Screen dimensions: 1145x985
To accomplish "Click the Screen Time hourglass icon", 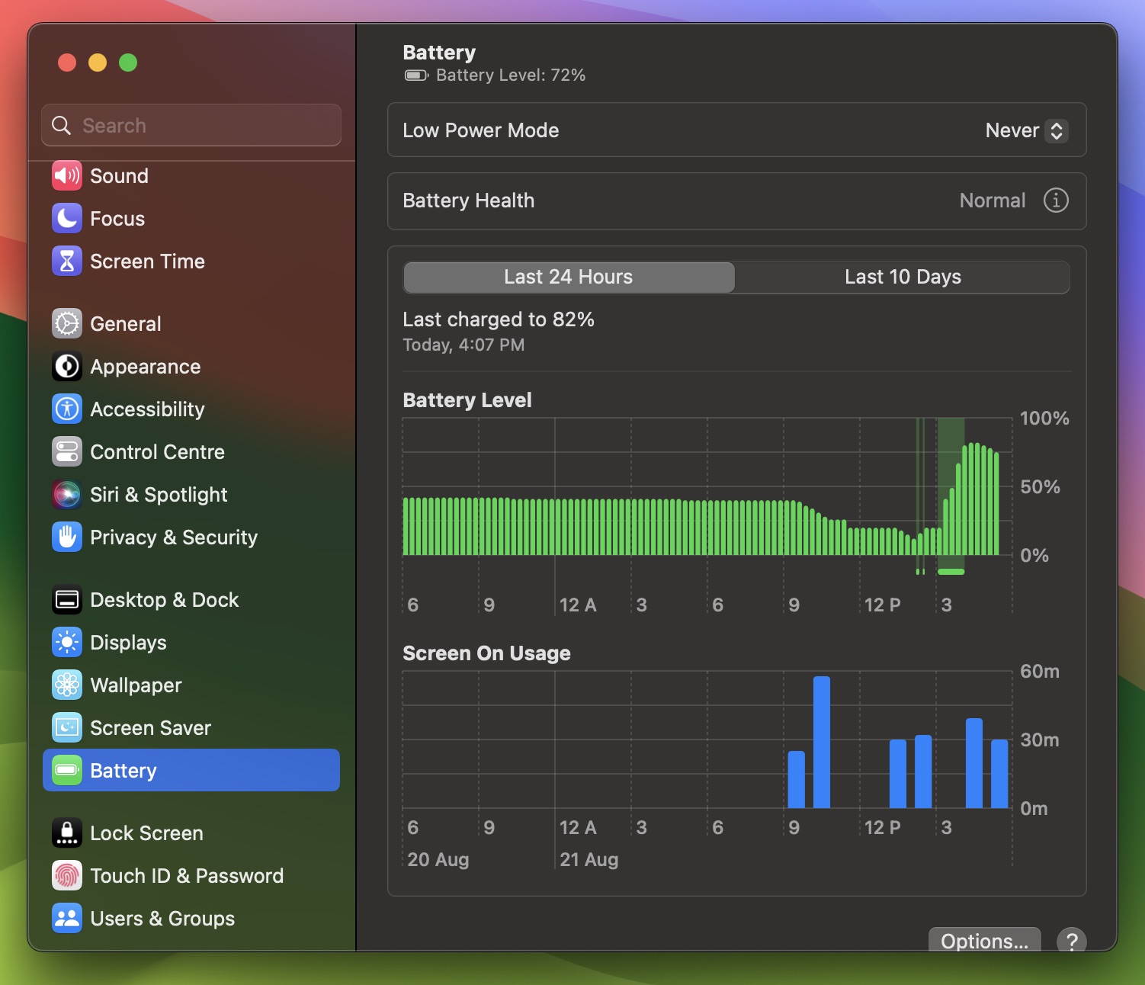I will [66, 261].
